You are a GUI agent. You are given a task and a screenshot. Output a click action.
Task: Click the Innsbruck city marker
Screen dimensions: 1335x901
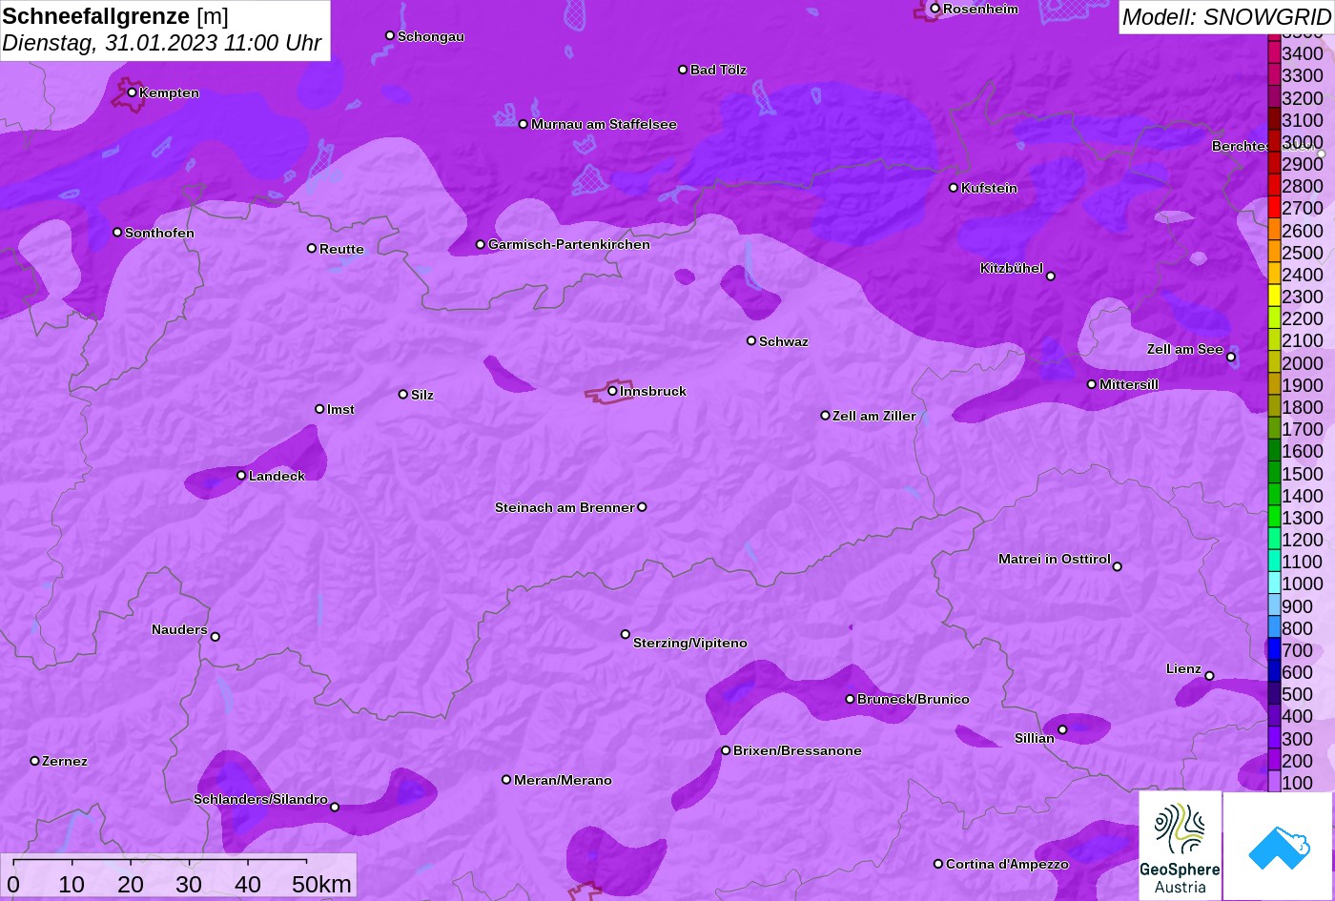tap(612, 391)
